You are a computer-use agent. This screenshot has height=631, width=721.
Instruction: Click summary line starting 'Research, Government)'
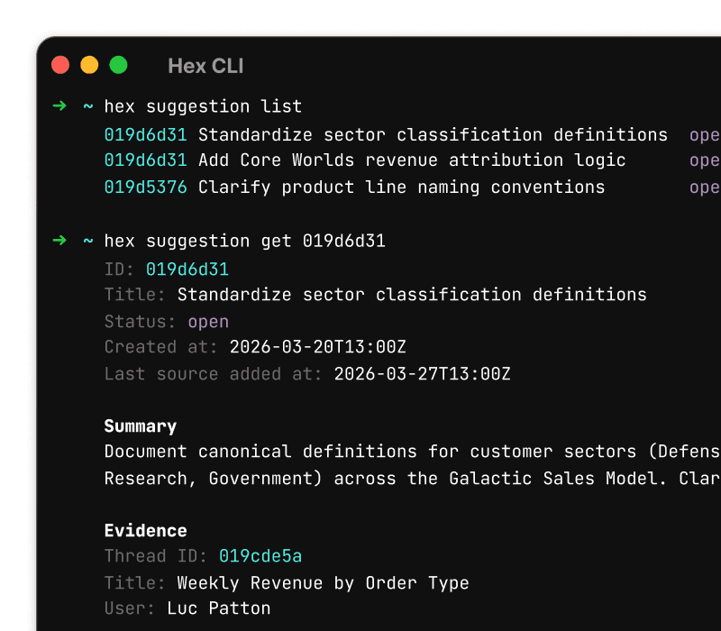(413, 479)
